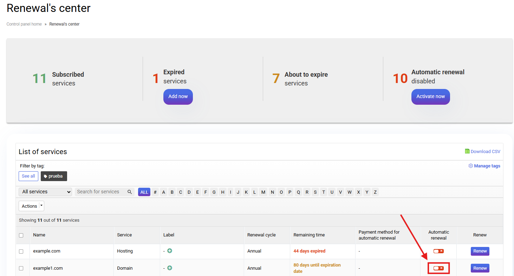Click the green plus icon for example.com label
Image resolution: width=514 pixels, height=276 pixels.
pos(170,251)
